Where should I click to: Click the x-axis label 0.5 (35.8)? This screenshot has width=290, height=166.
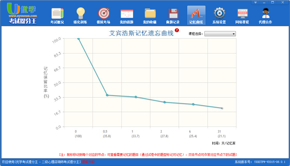click(x=107, y=134)
